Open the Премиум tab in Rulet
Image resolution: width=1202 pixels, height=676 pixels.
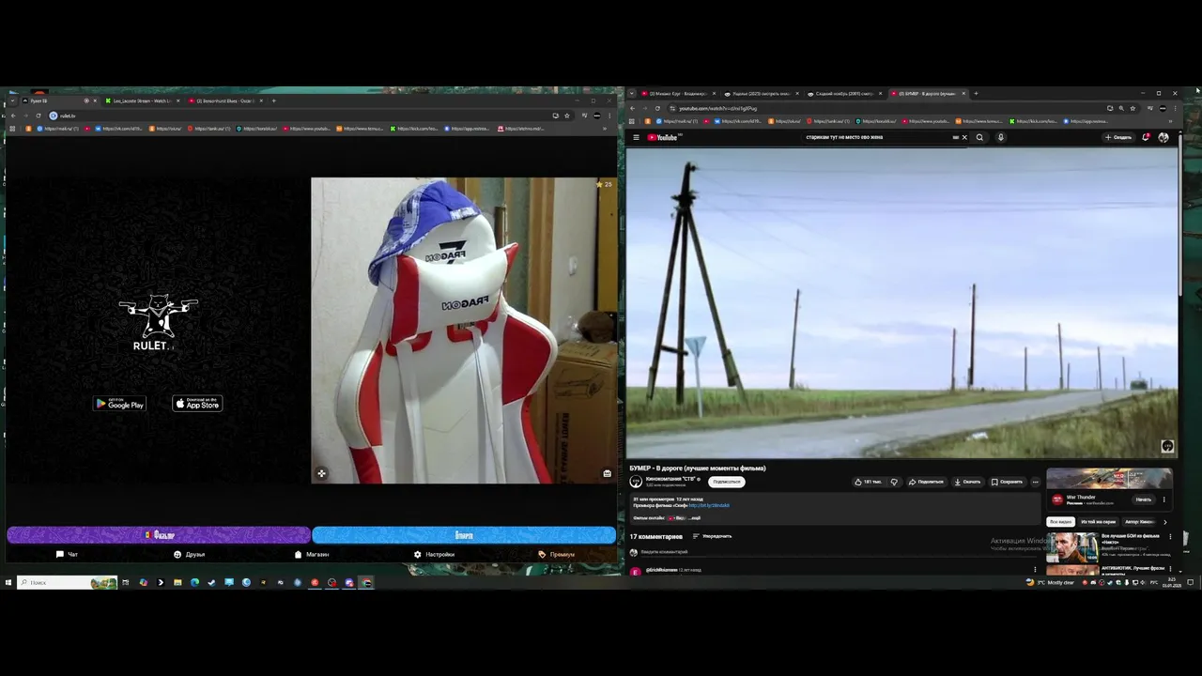point(557,554)
